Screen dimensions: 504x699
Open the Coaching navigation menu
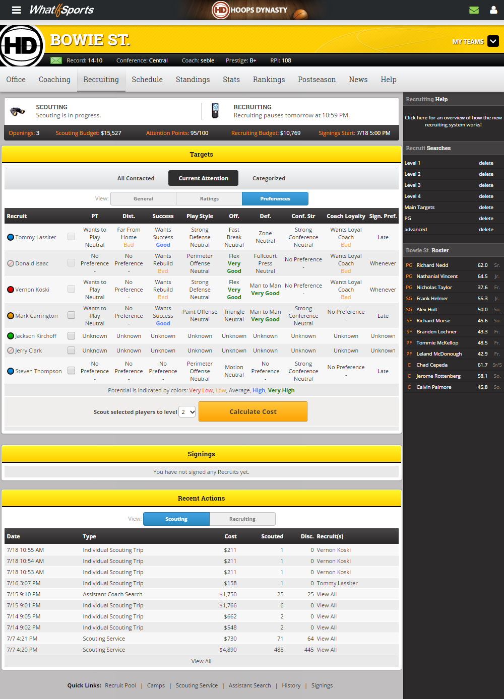point(54,80)
